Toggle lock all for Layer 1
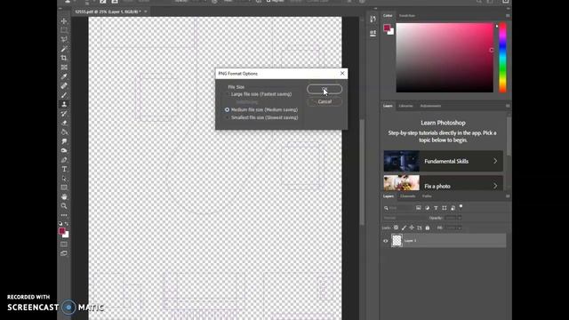569x320 pixels. (x=428, y=228)
